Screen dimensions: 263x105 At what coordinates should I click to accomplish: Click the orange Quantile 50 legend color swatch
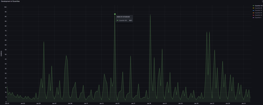click(253, 13)
